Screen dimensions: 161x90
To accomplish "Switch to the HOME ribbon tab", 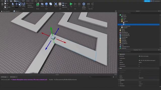I will click(23, 1).
